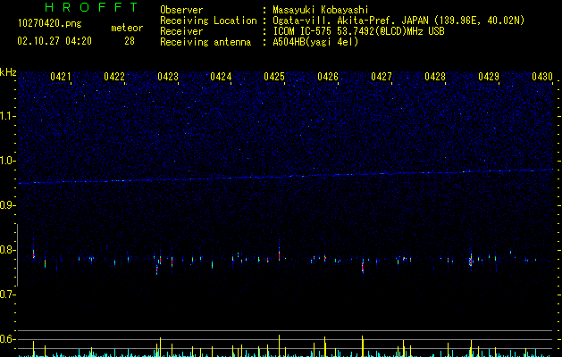Click the 0421 time marker
Viewport: 562px width, 357px height.
[60, 77]
